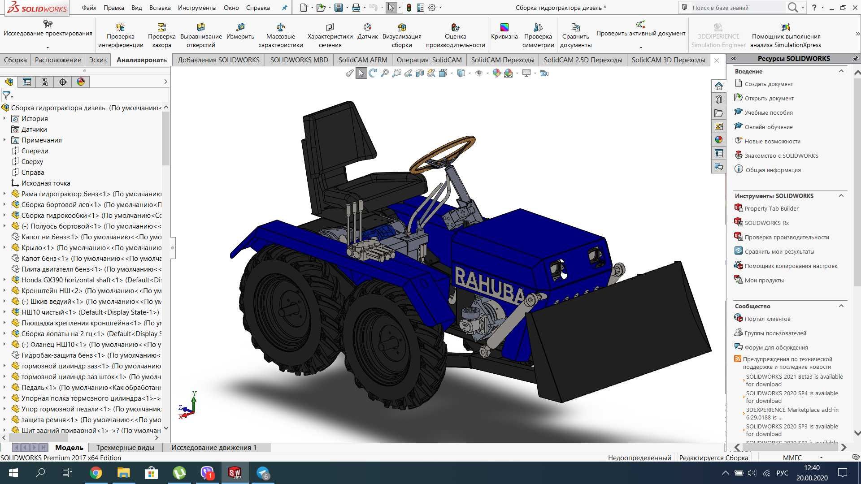Toggle Section View in heads-up toolbar

(420, 73)
